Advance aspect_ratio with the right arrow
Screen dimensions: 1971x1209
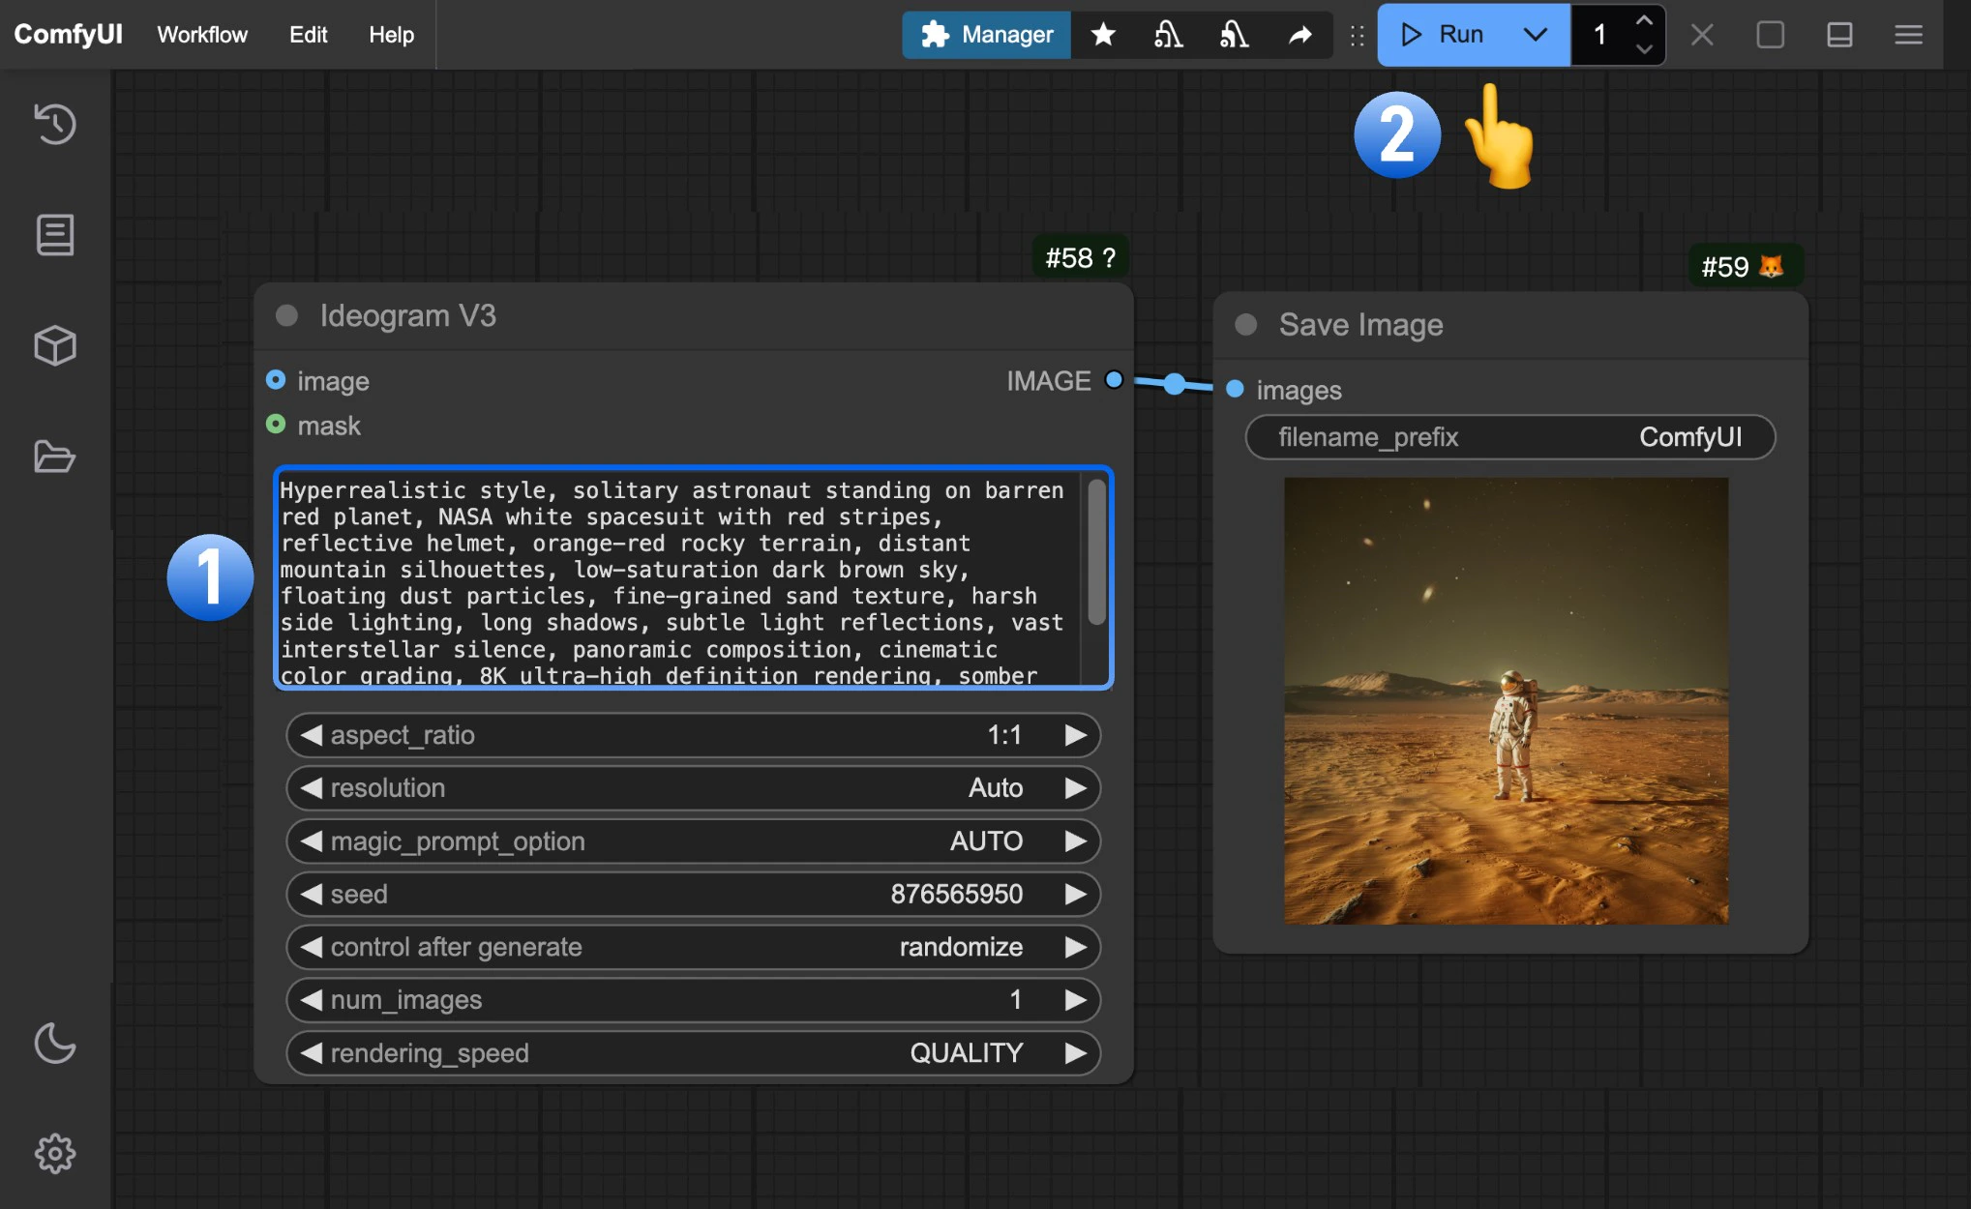tap(1077, 735)
